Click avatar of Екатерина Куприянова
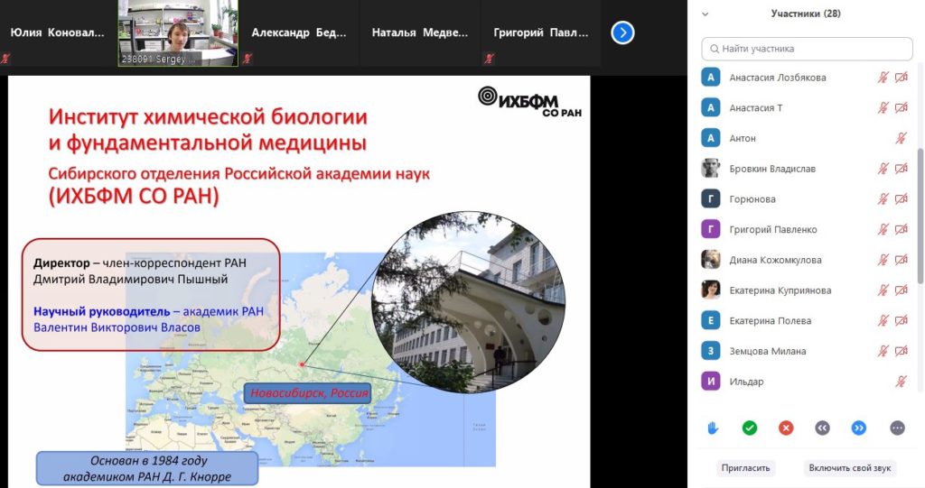 pyautogui.click(x=710, y=290)
